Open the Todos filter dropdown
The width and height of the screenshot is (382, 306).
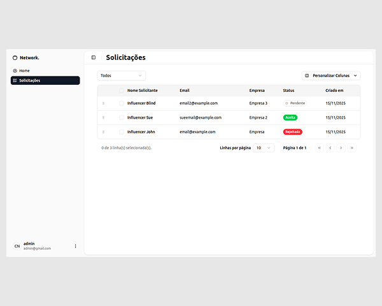tap(122, 76)
